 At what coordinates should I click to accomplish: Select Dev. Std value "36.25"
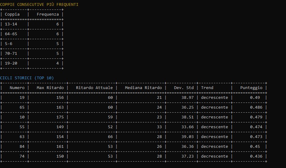[188, 107]
